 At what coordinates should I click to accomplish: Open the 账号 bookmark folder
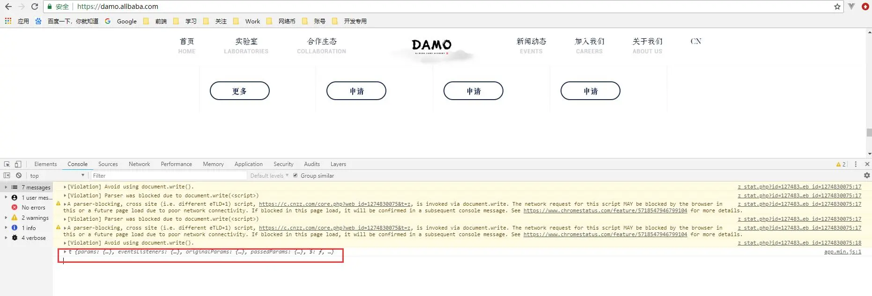[x=314, y=21]
